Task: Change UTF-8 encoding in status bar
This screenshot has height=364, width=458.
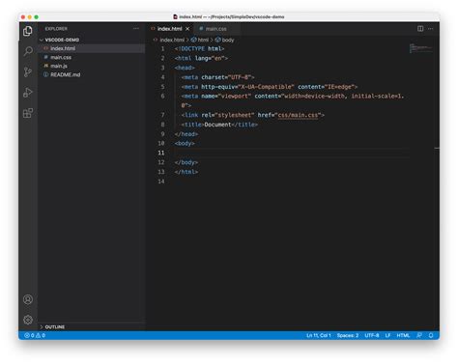Action: 372,335
